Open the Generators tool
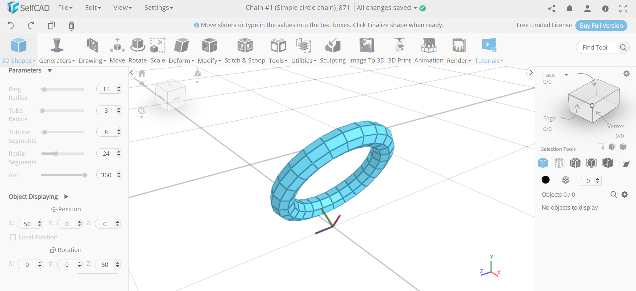The height and width of the screenshot is (291, 636). coord(57,50)
